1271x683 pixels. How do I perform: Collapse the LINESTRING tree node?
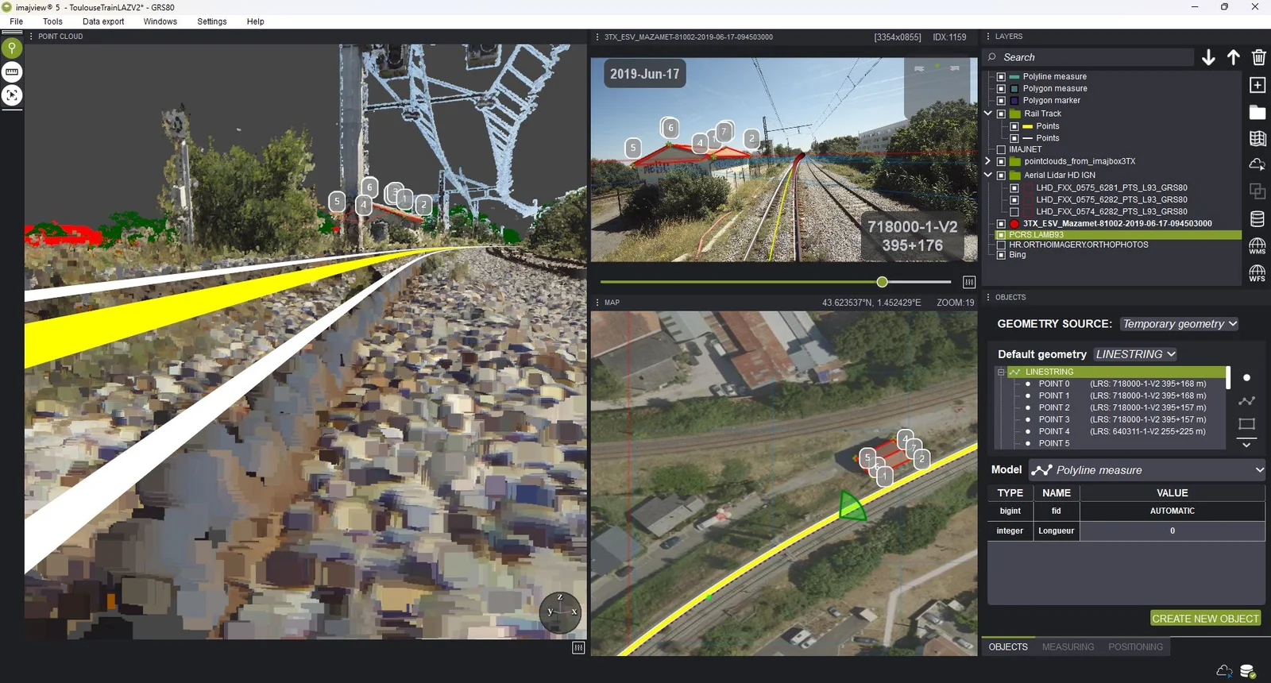click(x=1001, y=372)
